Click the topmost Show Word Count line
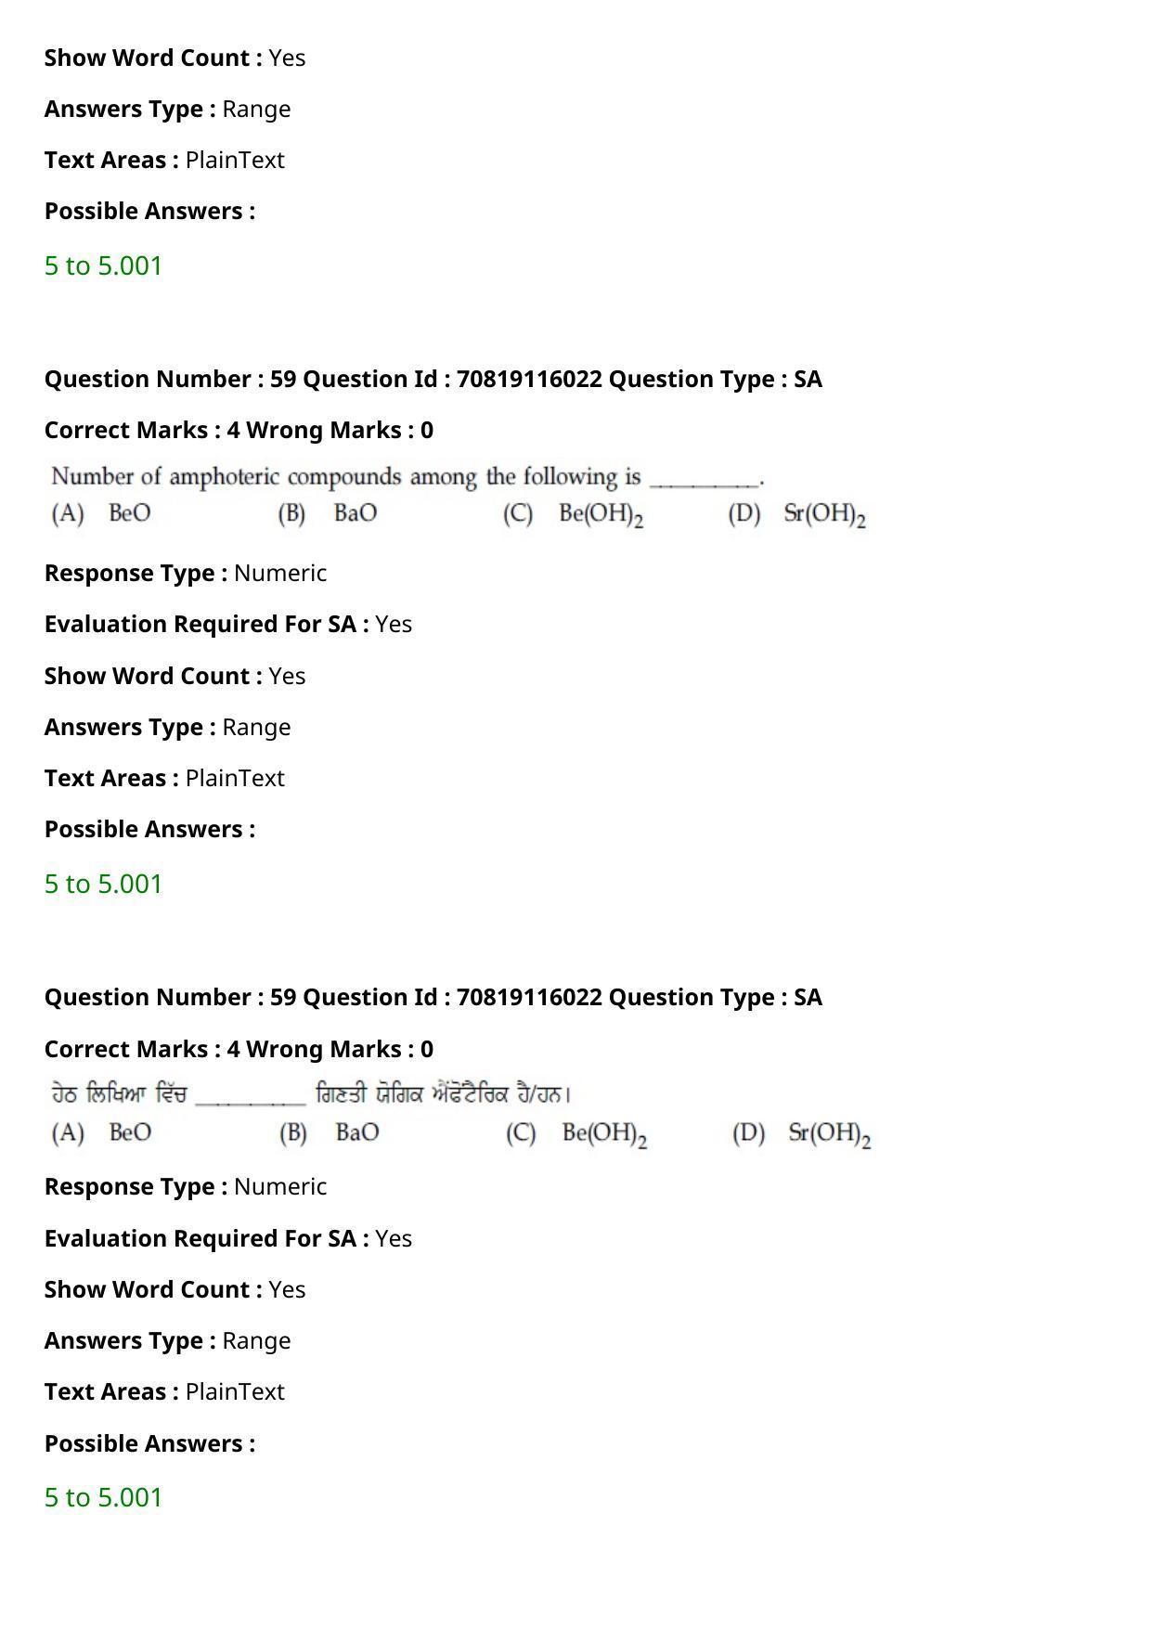The image size is (1151, 1629). (175, 58)
